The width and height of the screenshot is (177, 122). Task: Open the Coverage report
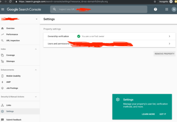[11, 55]
